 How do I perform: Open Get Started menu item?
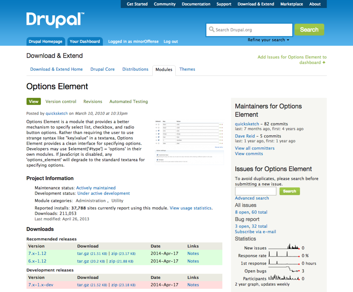137,4
